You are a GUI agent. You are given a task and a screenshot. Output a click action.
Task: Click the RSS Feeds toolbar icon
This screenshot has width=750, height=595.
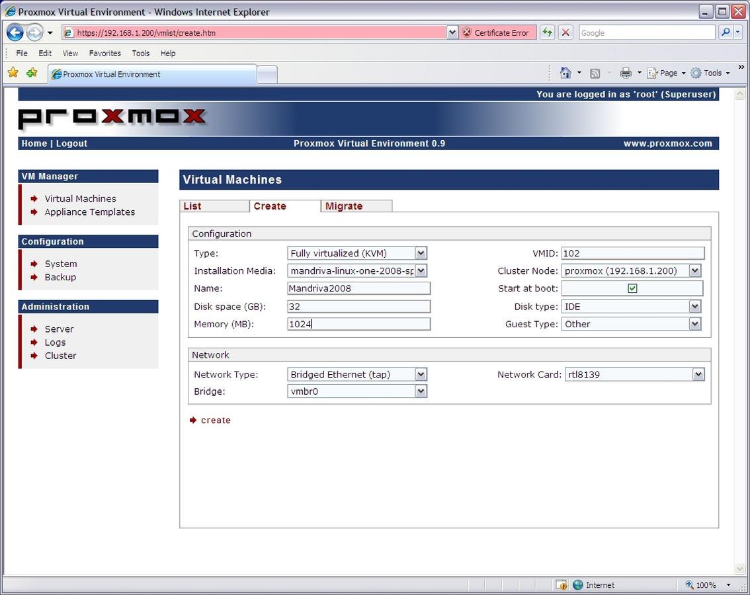point(595,73)
